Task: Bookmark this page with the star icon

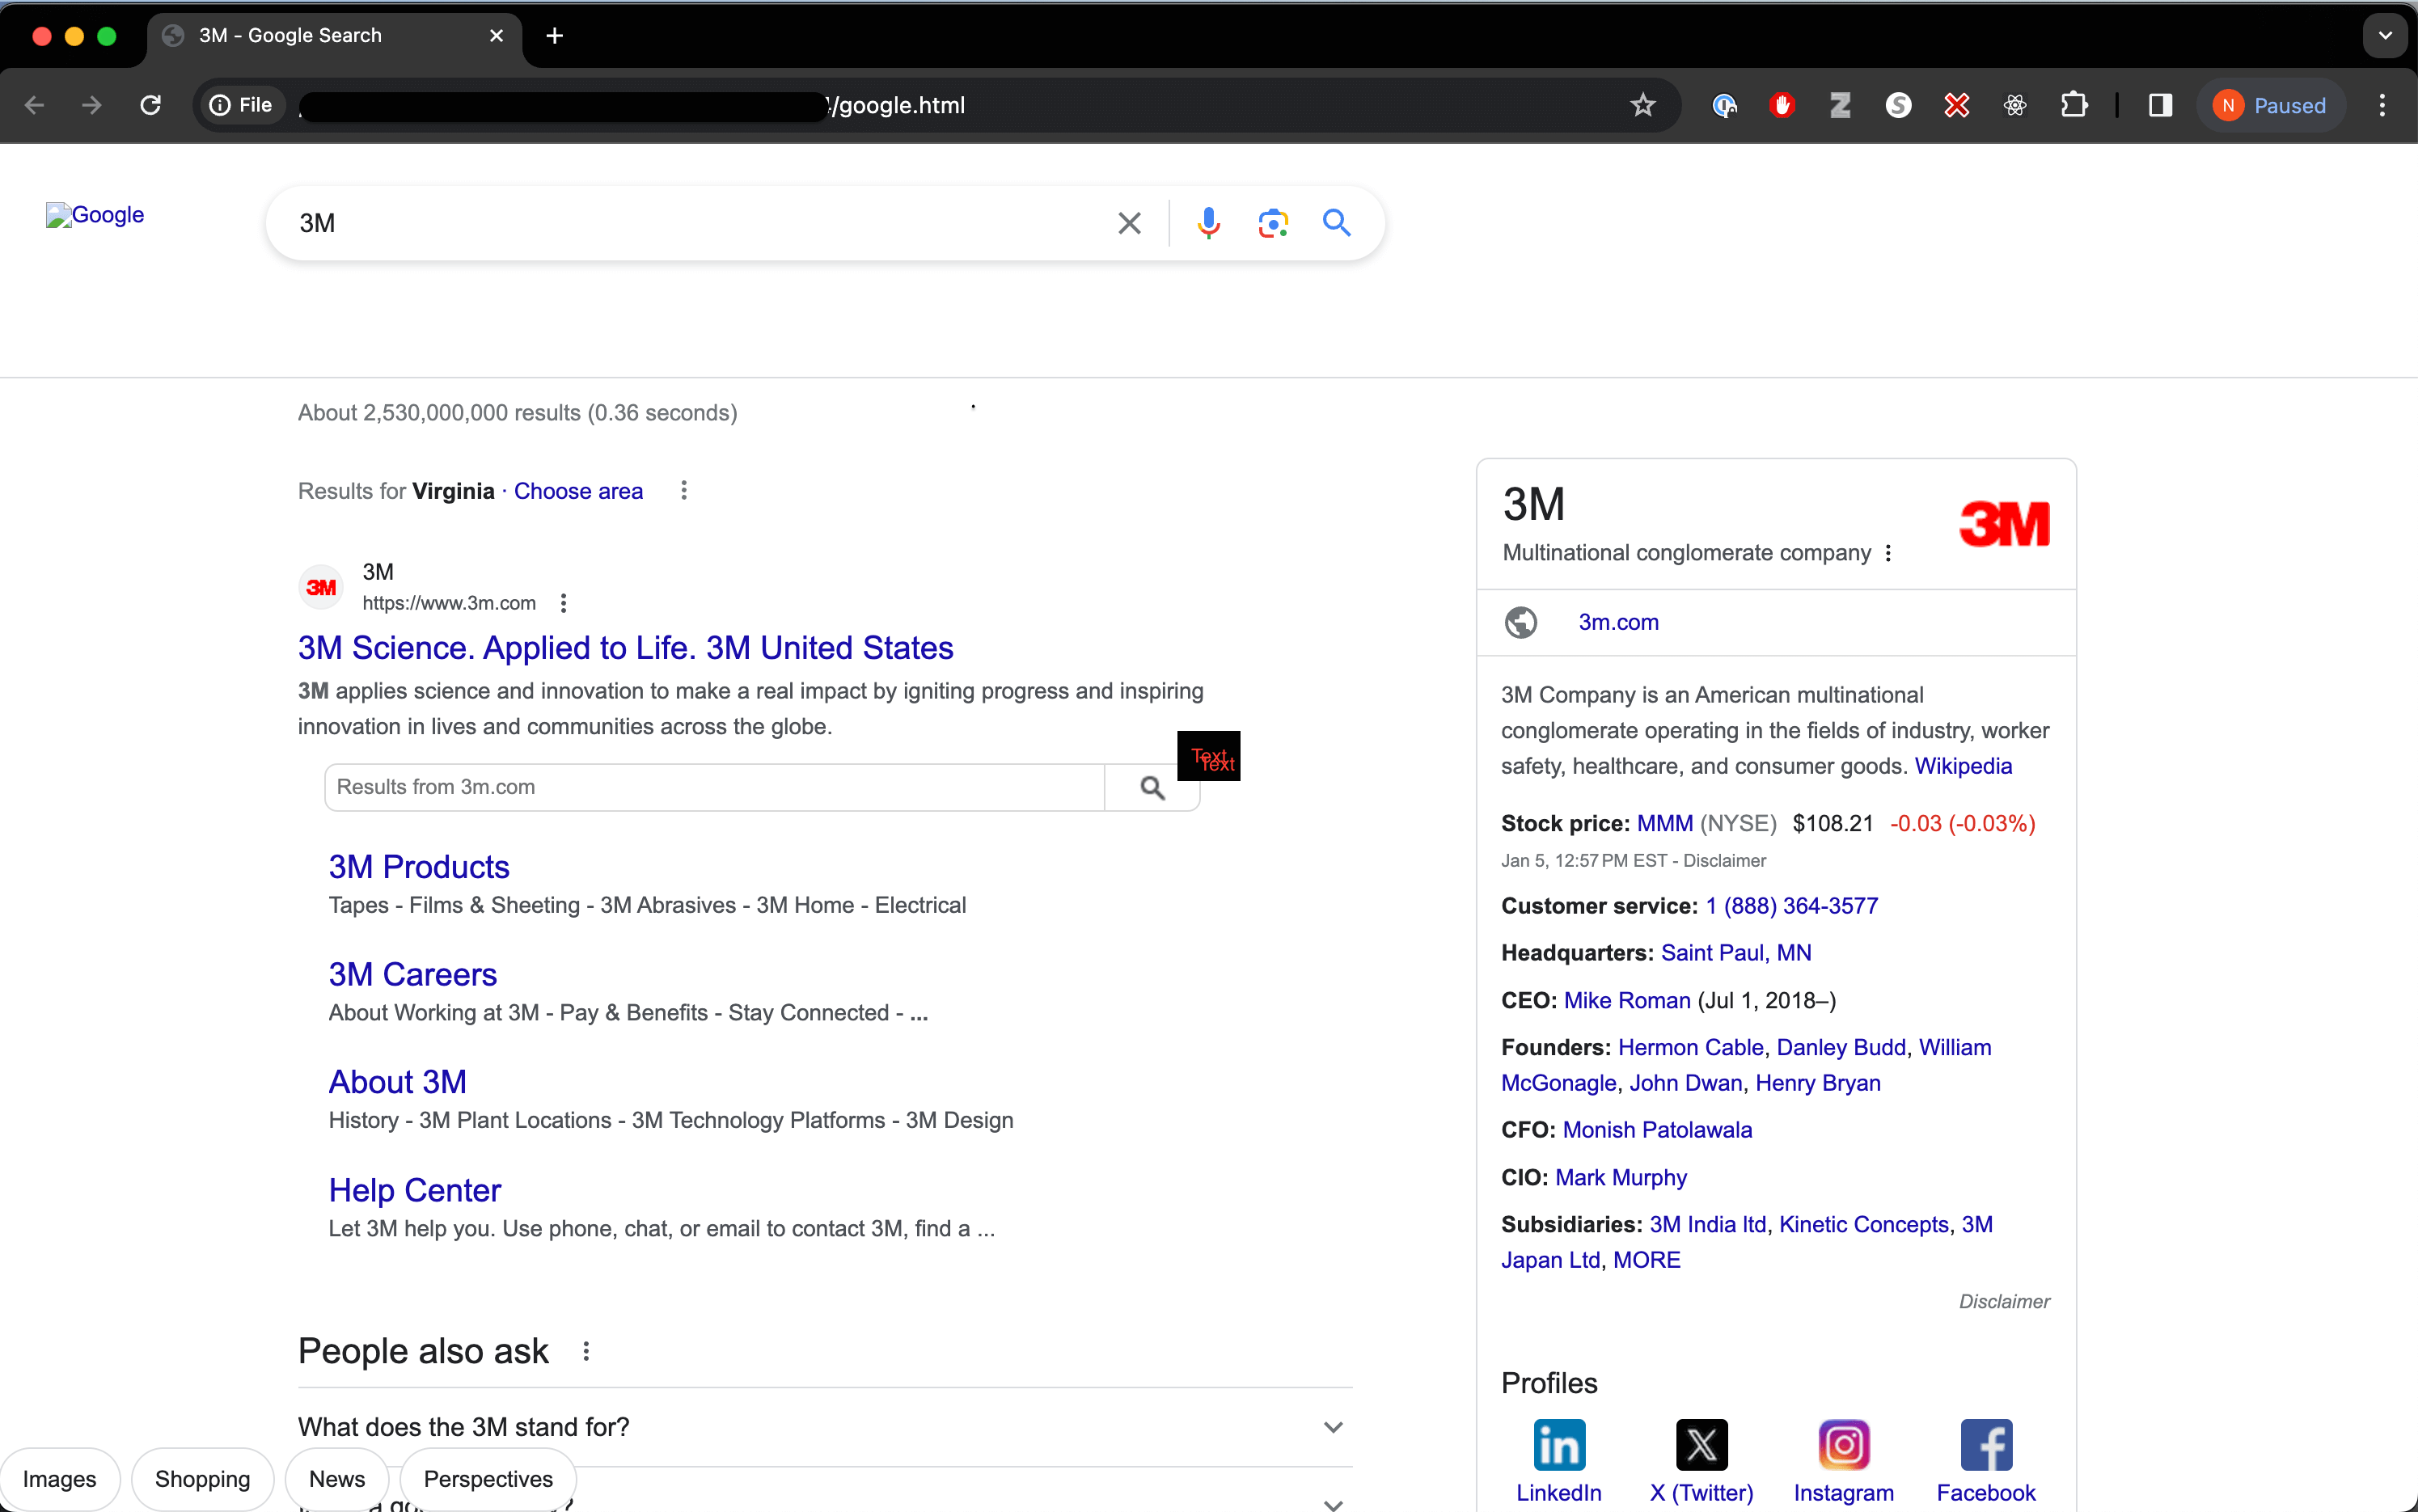Action: (x=1642, y=105)
